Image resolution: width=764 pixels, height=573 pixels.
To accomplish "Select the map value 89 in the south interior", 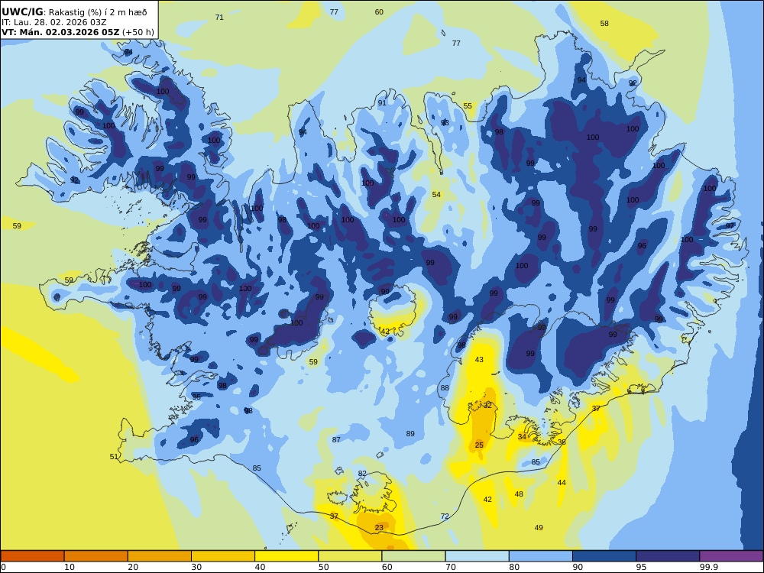I will 410,434.
